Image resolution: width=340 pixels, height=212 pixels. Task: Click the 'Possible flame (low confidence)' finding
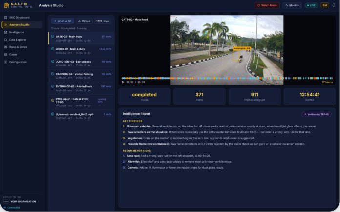[x=214, y=144]
